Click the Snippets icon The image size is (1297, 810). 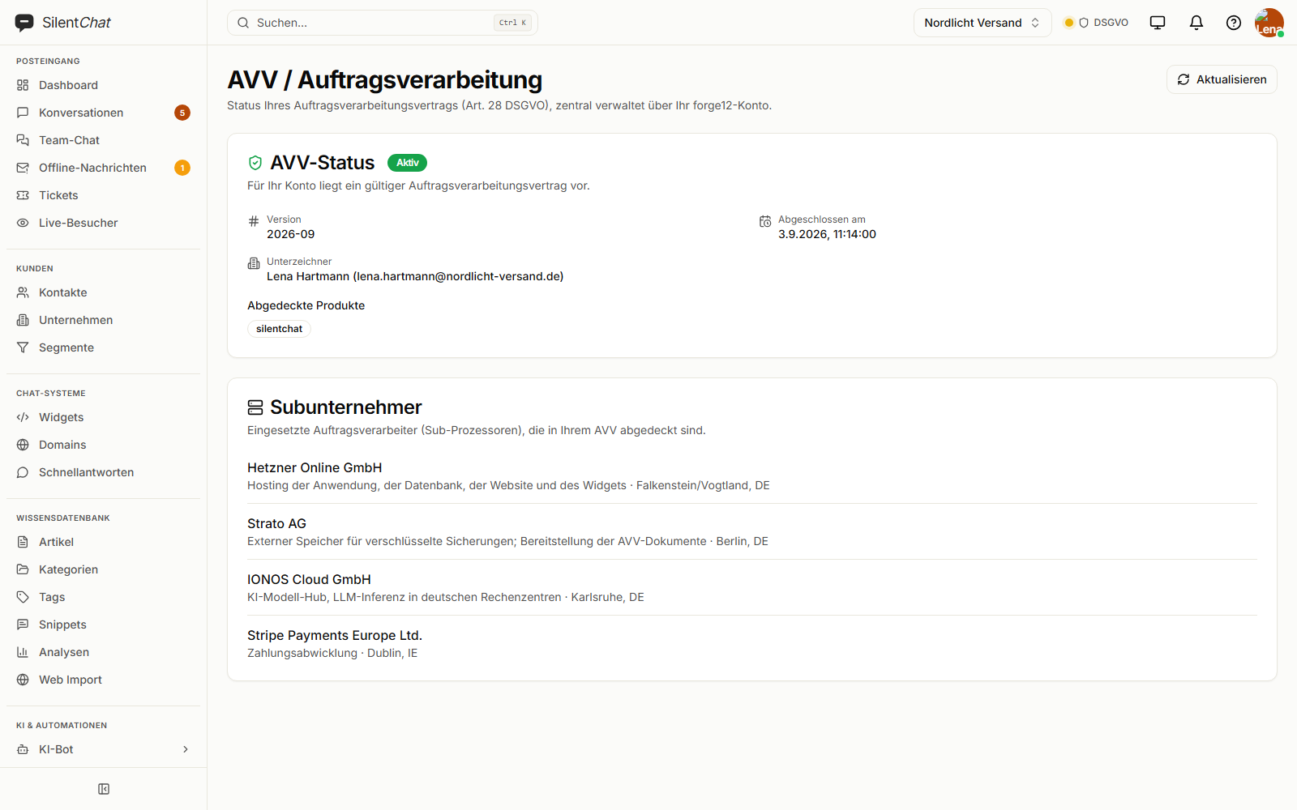point(23,625)
